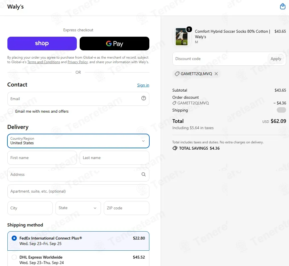Focus the First name field

click(x=42, y=158)
